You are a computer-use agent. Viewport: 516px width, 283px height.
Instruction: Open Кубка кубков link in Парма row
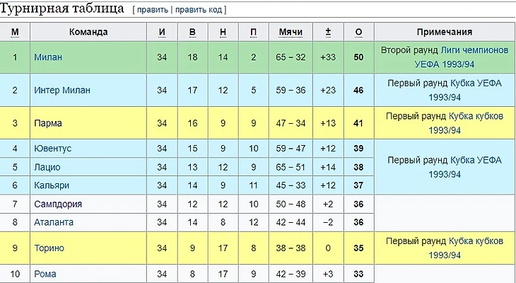pos(472,117)
